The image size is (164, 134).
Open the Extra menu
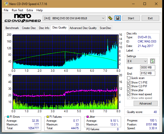30,10
